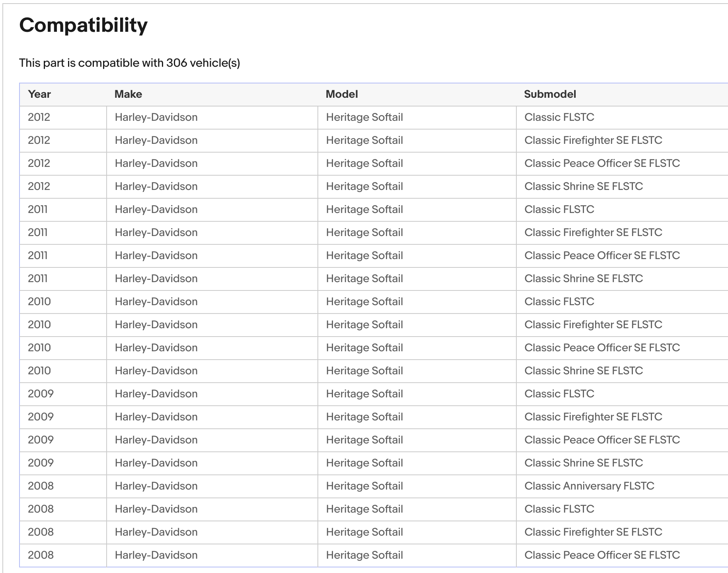Click Heritage Softail in the Classic Anniversary row

(364, 486)
